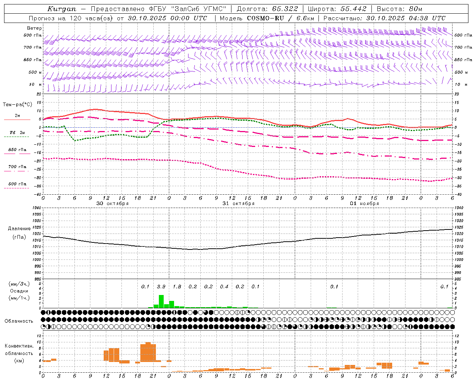Click the '30 октября' date label
Image resolution: width=474 pixels, height=379 pixels.
(113, 204)
